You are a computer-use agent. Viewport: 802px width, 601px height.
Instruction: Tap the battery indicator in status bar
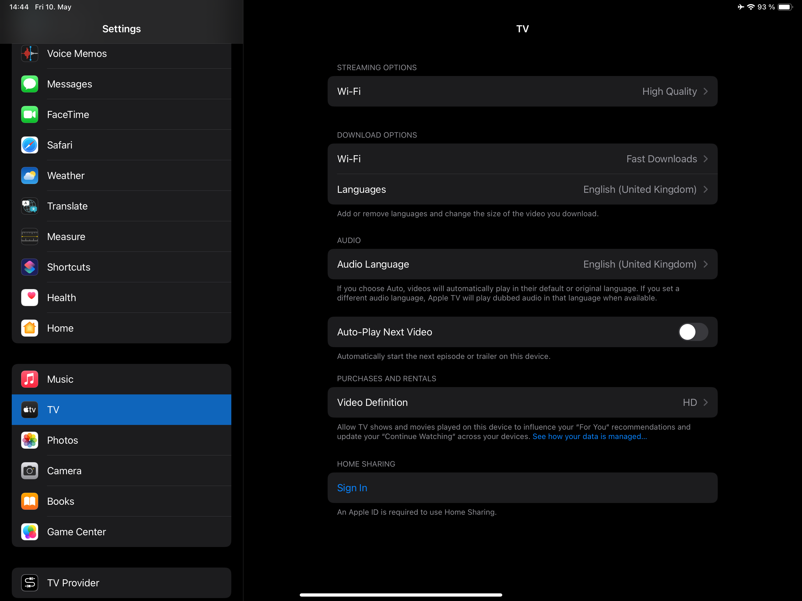point(785,7)
